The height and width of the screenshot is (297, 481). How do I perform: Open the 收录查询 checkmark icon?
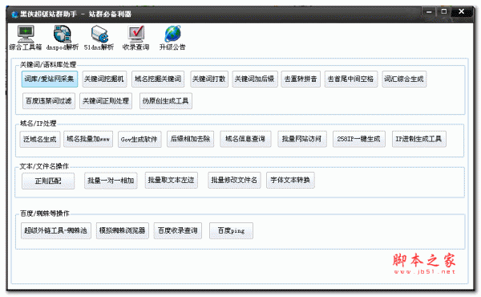click(136, 38)
